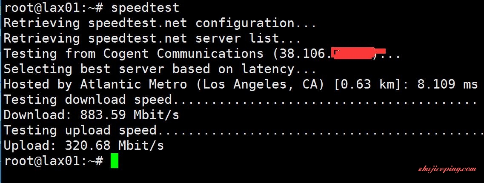Click the Testing download speed line

pos(241,100)
